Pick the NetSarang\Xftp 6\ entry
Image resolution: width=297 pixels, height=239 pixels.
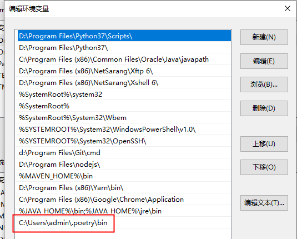click(x=123, y=71)
